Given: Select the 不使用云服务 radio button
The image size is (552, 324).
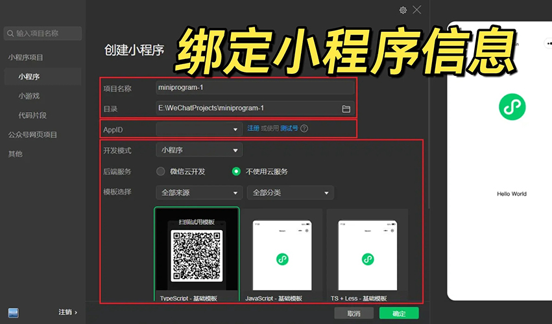Looking at the screenshot, I should 236,171.
